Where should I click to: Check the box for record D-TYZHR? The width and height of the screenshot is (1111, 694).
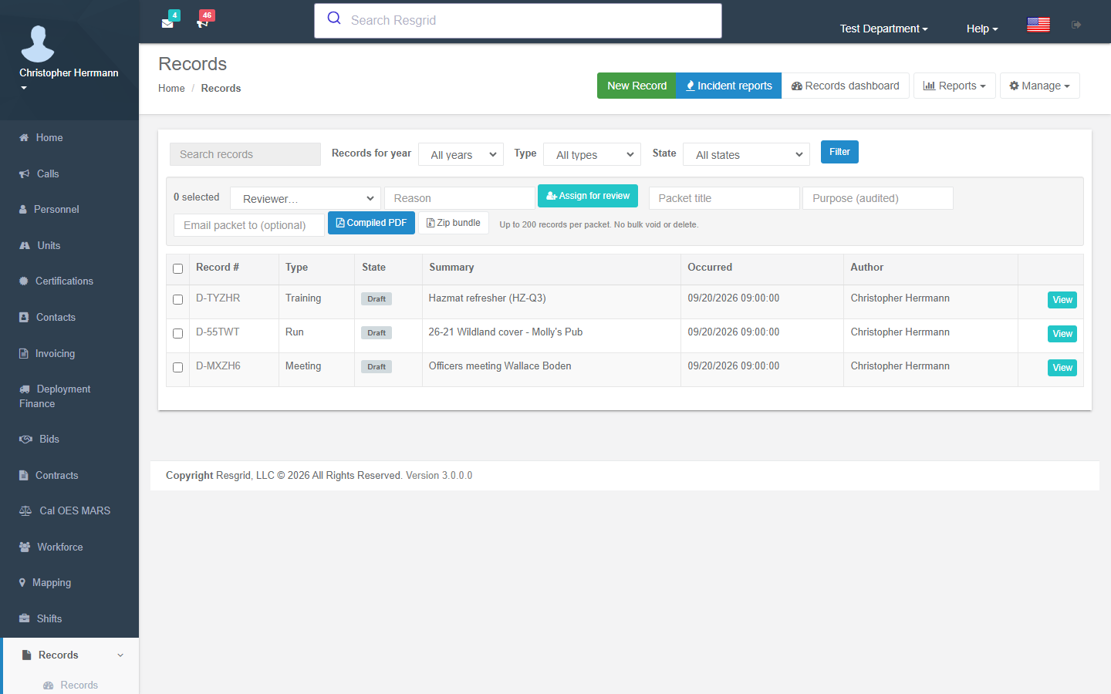[x=178, y=300]
